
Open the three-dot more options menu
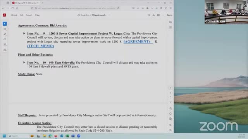[163, 15]
